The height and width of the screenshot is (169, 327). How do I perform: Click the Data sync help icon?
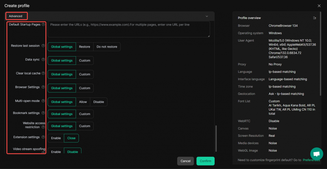(x=43, y=60)
